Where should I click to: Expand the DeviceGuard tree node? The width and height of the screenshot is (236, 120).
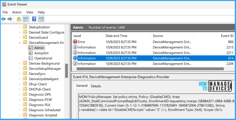pos(20,37)
